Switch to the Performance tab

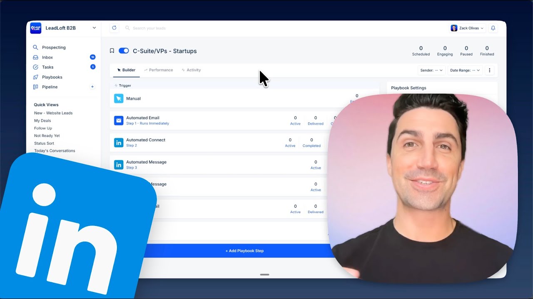point(158,70)
